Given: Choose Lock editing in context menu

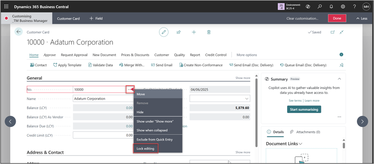Looking at the screenshot, I should [x=146, y=149].
